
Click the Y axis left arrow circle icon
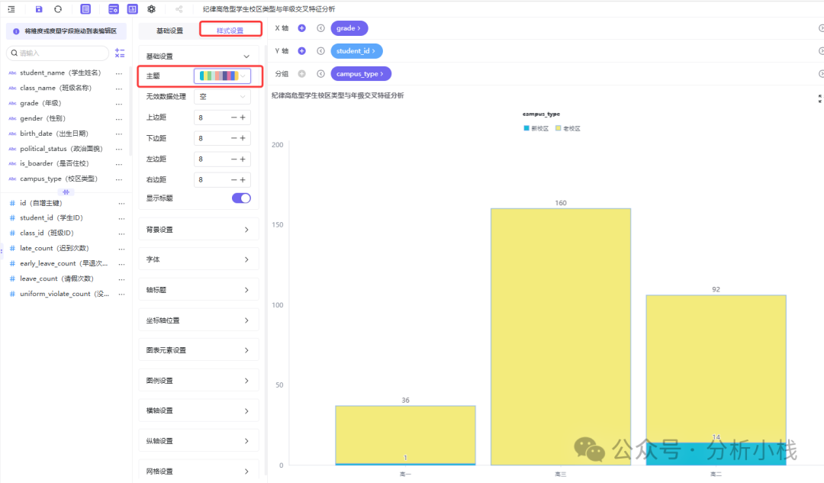point(320,51)
